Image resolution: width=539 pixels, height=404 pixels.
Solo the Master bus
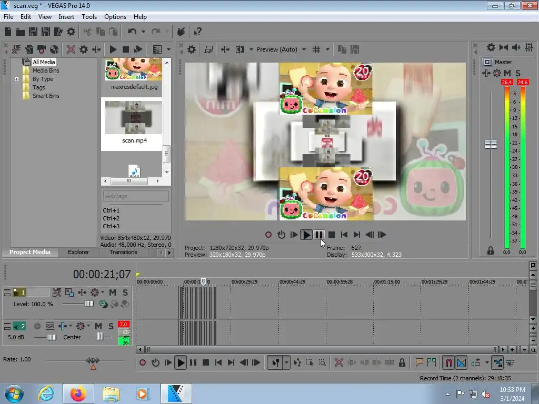point(518,73)
